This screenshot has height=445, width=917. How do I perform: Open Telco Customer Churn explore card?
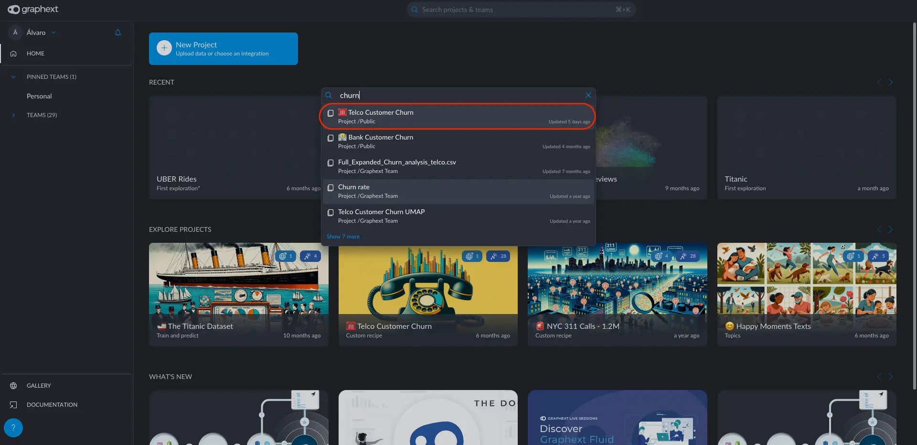click(x=428, y=296)
